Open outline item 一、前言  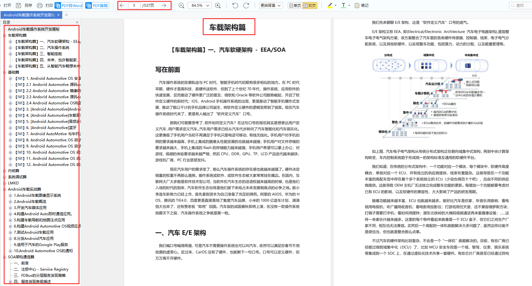coord(21,263)
